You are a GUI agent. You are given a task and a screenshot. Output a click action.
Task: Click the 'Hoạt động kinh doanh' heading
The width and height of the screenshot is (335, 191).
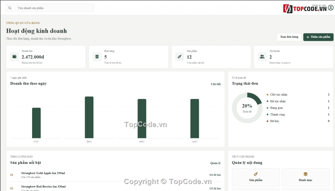(x=37, y=31)
